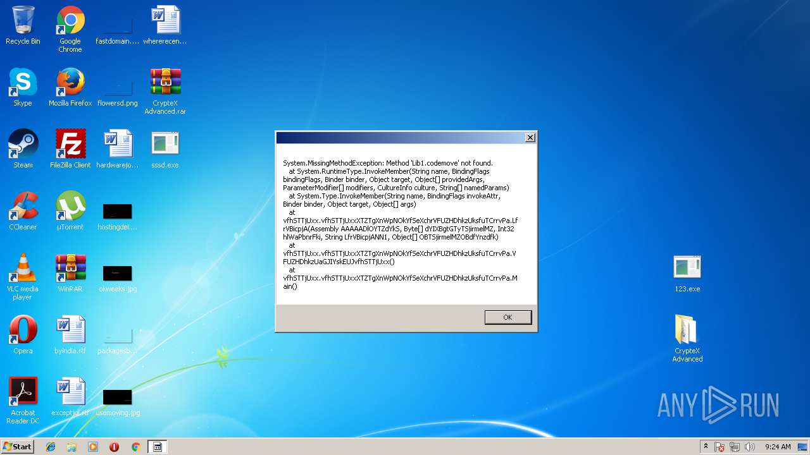810x455 pixels.
Task: Show hidden tray icons arrow
Action: pyautogui.click(x=706, y=447)
